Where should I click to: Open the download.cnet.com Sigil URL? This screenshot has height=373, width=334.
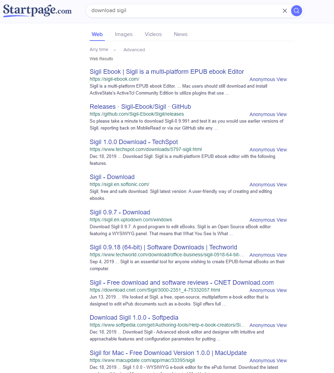[x=155, y=290]
